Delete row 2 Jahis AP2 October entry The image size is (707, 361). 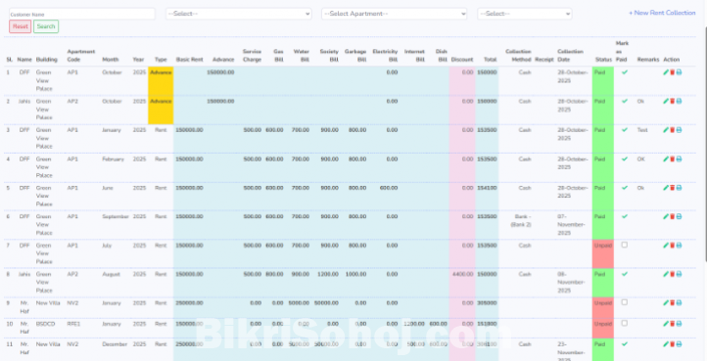point(673,101)
